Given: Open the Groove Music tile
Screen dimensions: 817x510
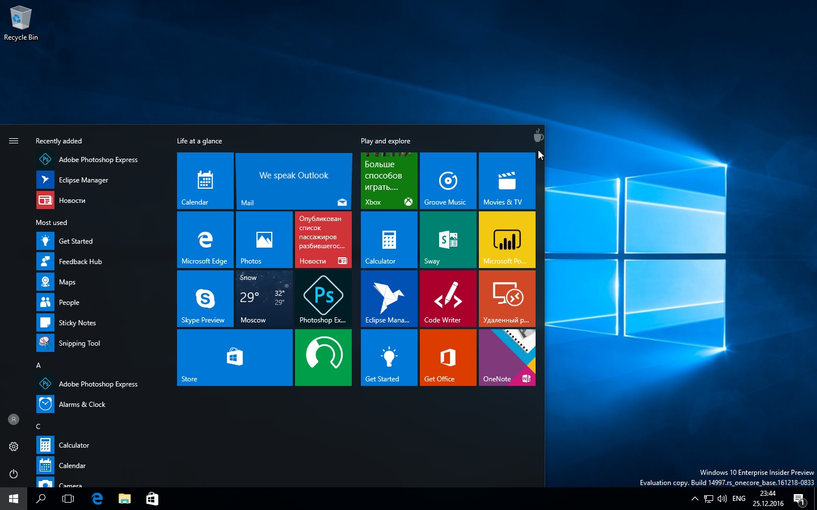Looking at the screenshot, I should pyautogui.click(x=448, y=181).
